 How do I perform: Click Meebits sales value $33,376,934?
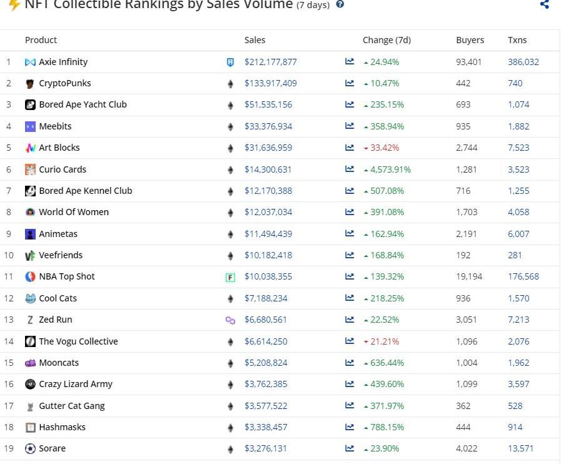[268, 126]
